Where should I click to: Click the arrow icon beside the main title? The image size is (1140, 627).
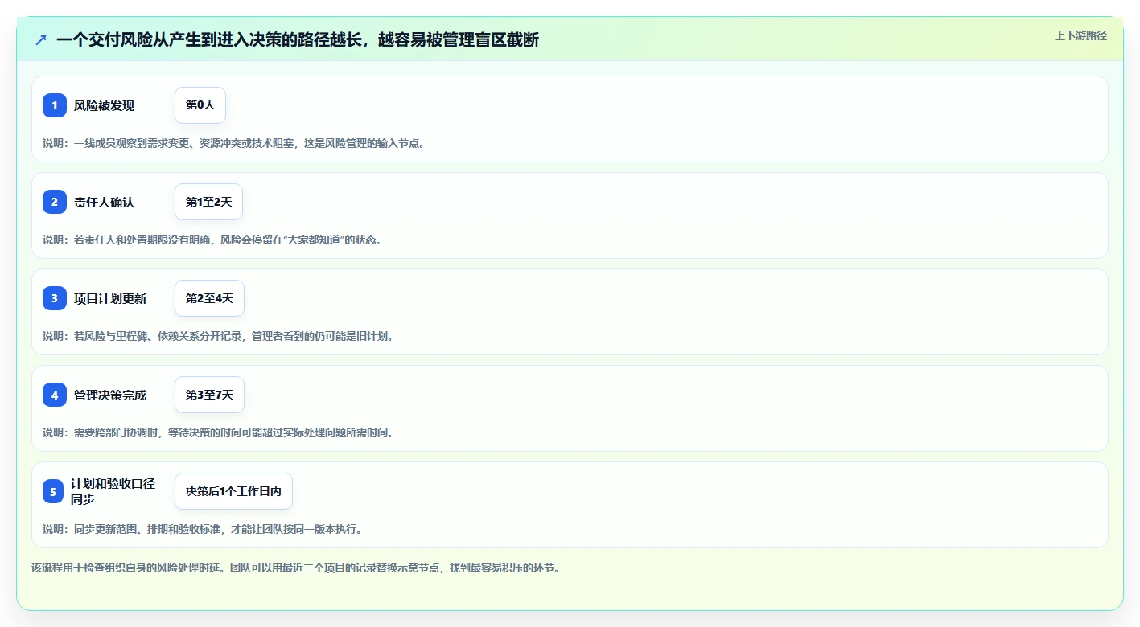pos(41,39)
